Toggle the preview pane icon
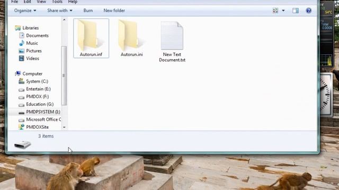 [296, 11]
